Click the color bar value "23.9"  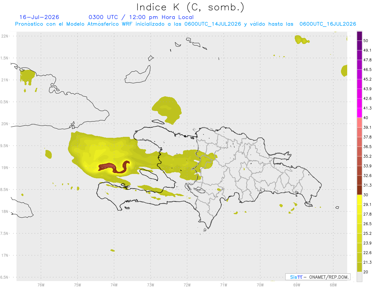coord(367,243)
